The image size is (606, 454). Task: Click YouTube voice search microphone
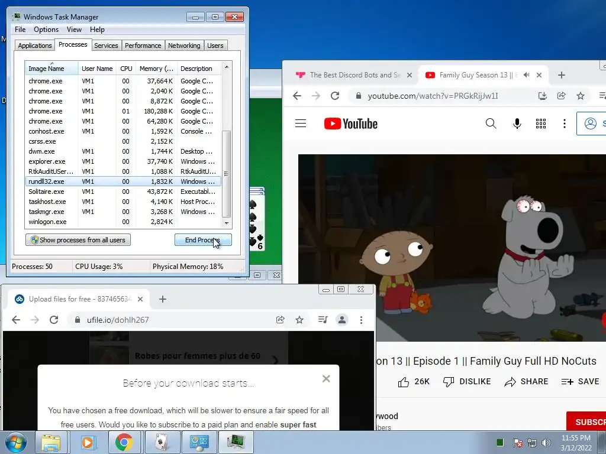pyautogui.click(x=517, y=124)
